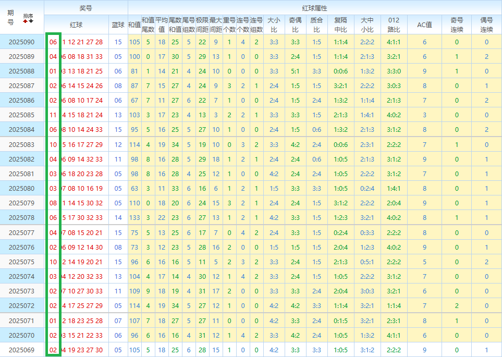Click the 质合比 column header
This screenshot has height=357, width=502.
(316, 24)
